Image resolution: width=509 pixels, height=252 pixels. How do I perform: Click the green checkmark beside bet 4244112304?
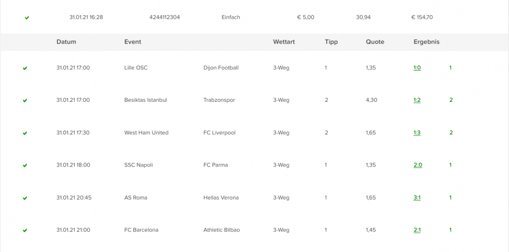point(27,18)
